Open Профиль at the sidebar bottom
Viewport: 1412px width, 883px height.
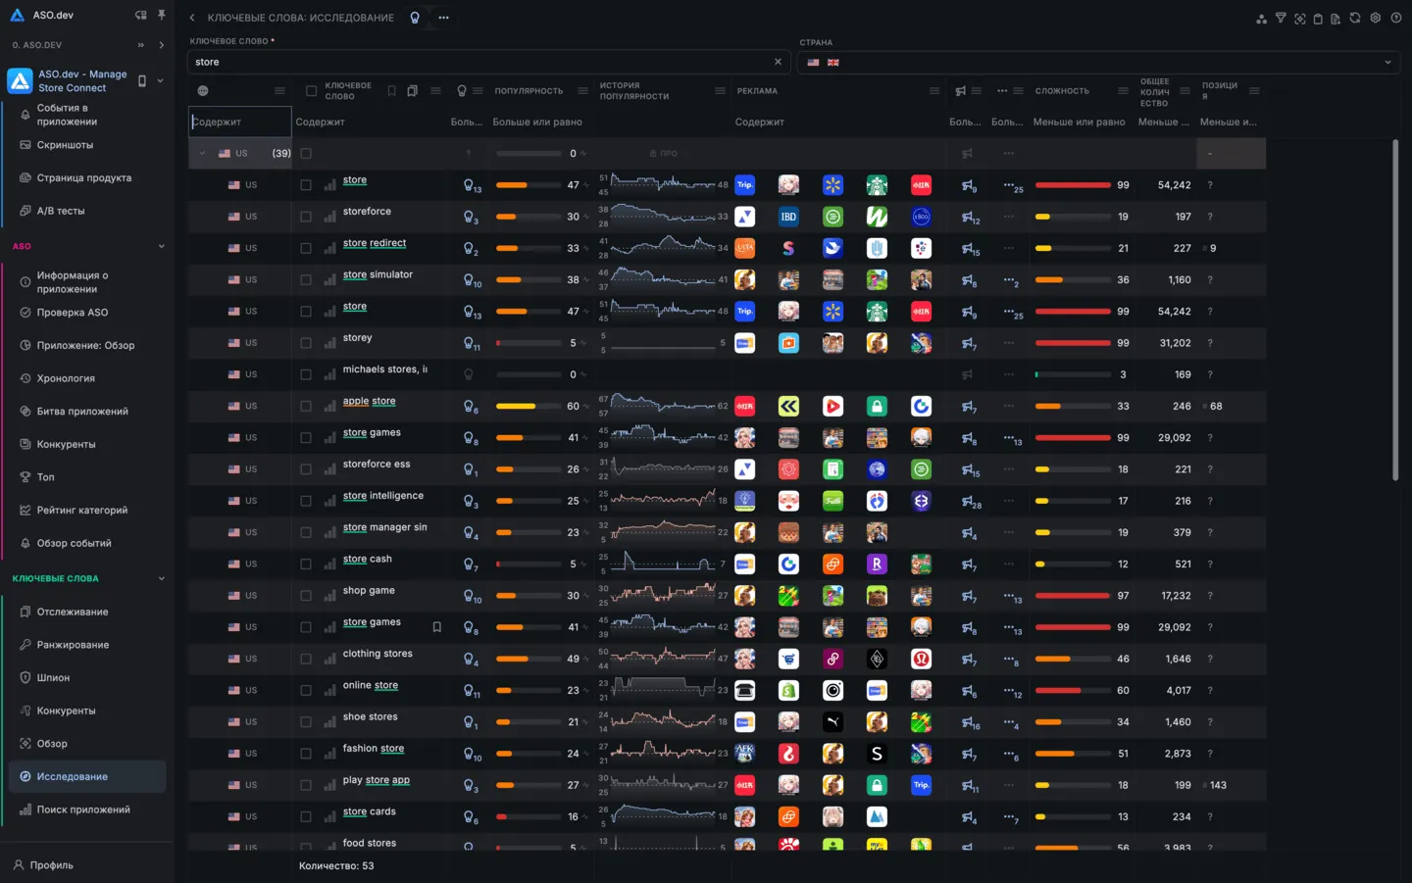(x=51, y=865)
